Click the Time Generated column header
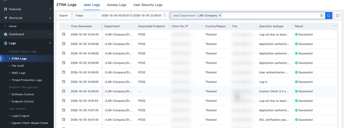 pyautogui.click(x=81, y=26)
